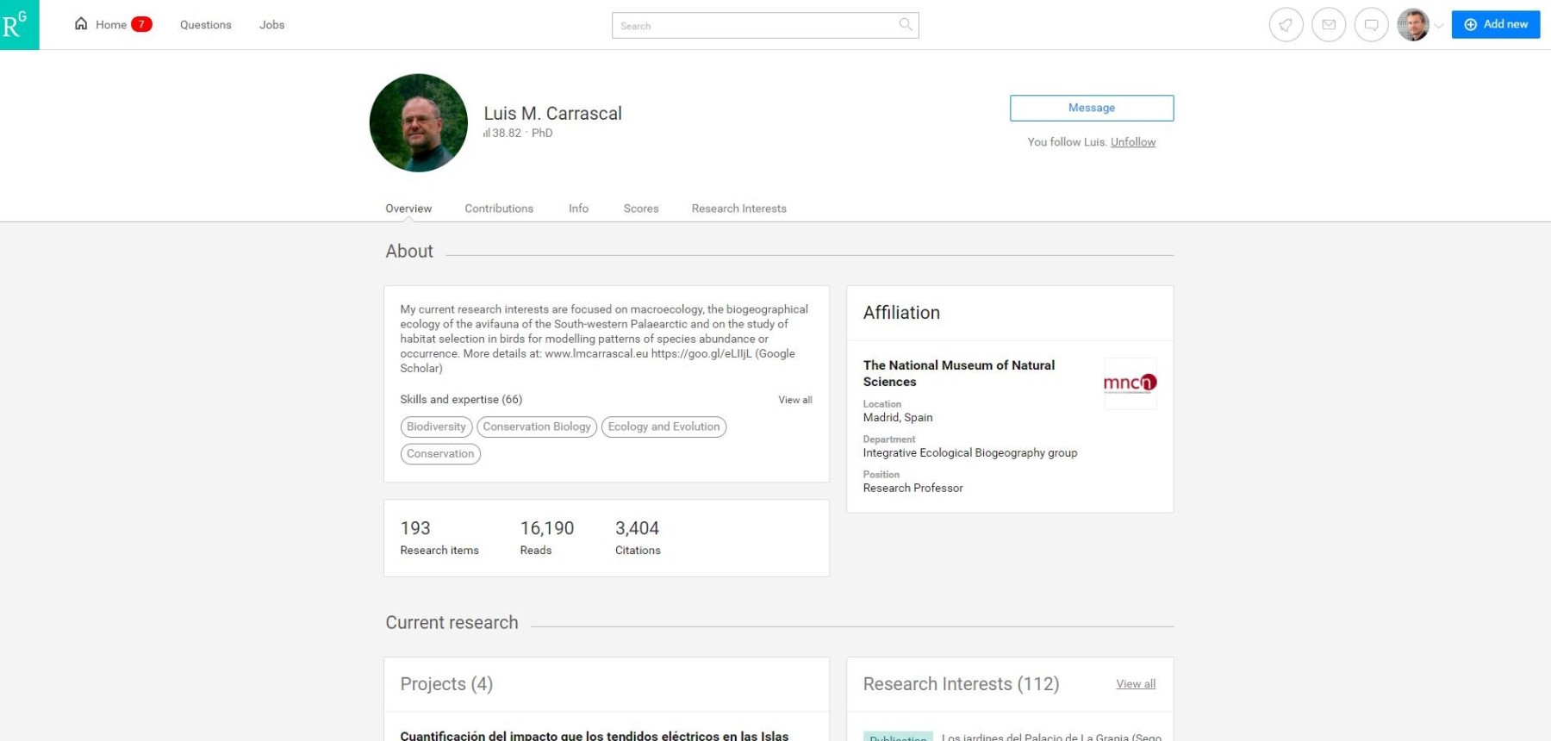Click the Message button

tap(1091, 108)
